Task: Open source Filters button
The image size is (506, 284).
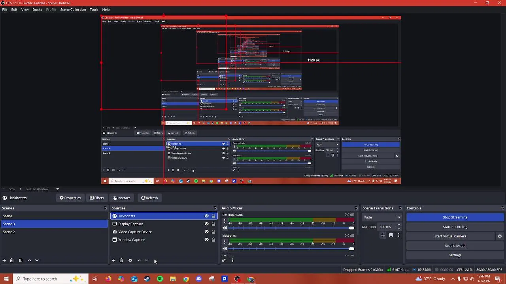Action: pyautogui.click(x=97, y=198)
